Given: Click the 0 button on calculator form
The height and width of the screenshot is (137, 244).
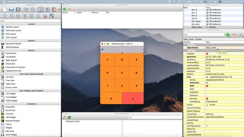Looking at the screenshot, I should tap(111, 99).
